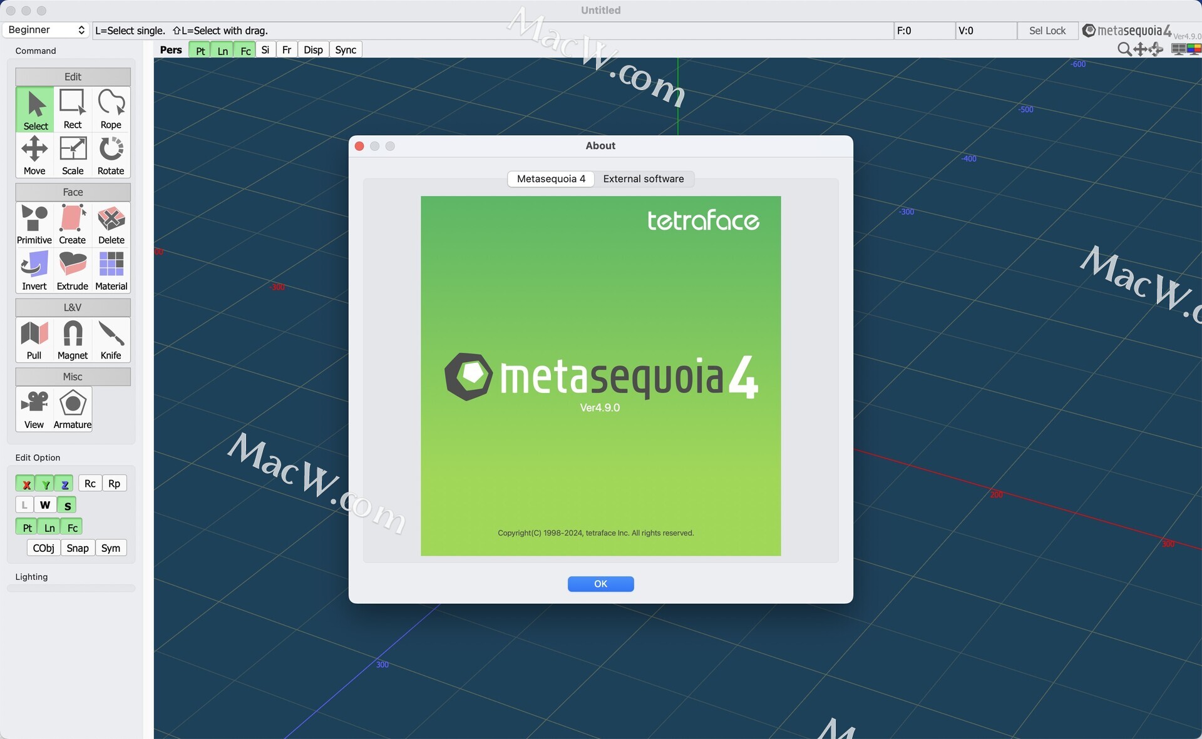The image size is (1202, 739).
Task: Click the colored four-view monitor icon
Action: (x=1194, y=49)
